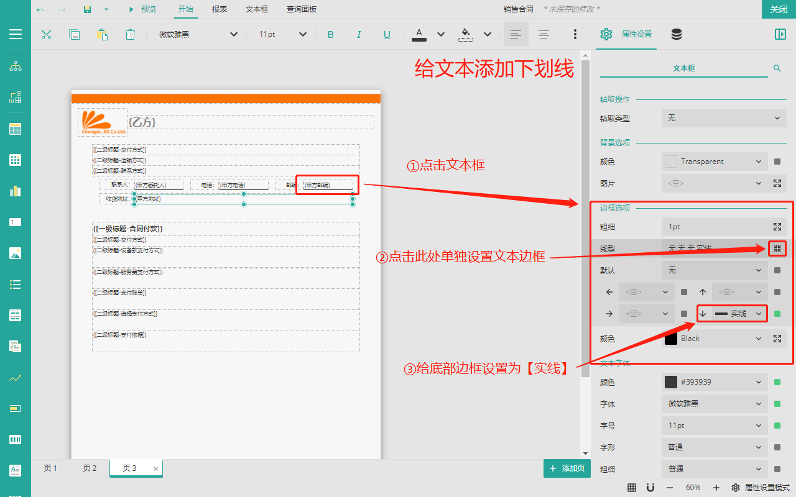Viewport: 796px width, 497px height.
Task: Toggle Bold text formatting
Action: click(330, 34)
